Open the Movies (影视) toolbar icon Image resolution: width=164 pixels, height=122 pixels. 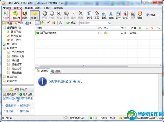[x=104, y=15]
